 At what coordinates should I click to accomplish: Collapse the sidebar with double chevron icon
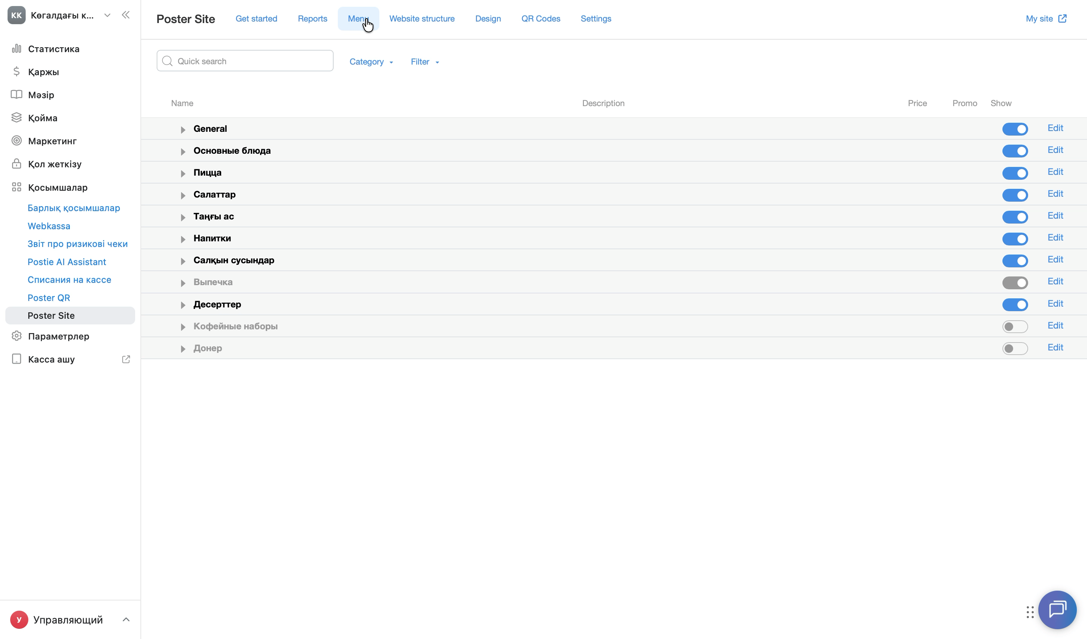[x=126, y=15]
